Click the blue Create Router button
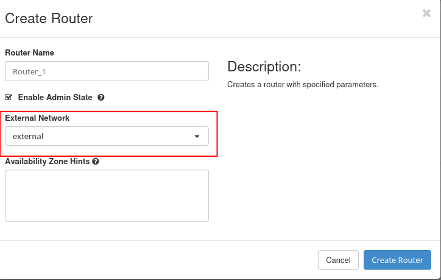This screenshot has height=280, width=441. (x=397, y=260)
